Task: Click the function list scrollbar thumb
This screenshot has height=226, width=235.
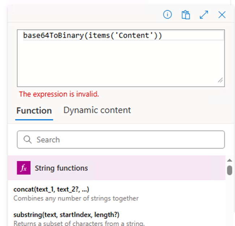Action: (230, 170)
